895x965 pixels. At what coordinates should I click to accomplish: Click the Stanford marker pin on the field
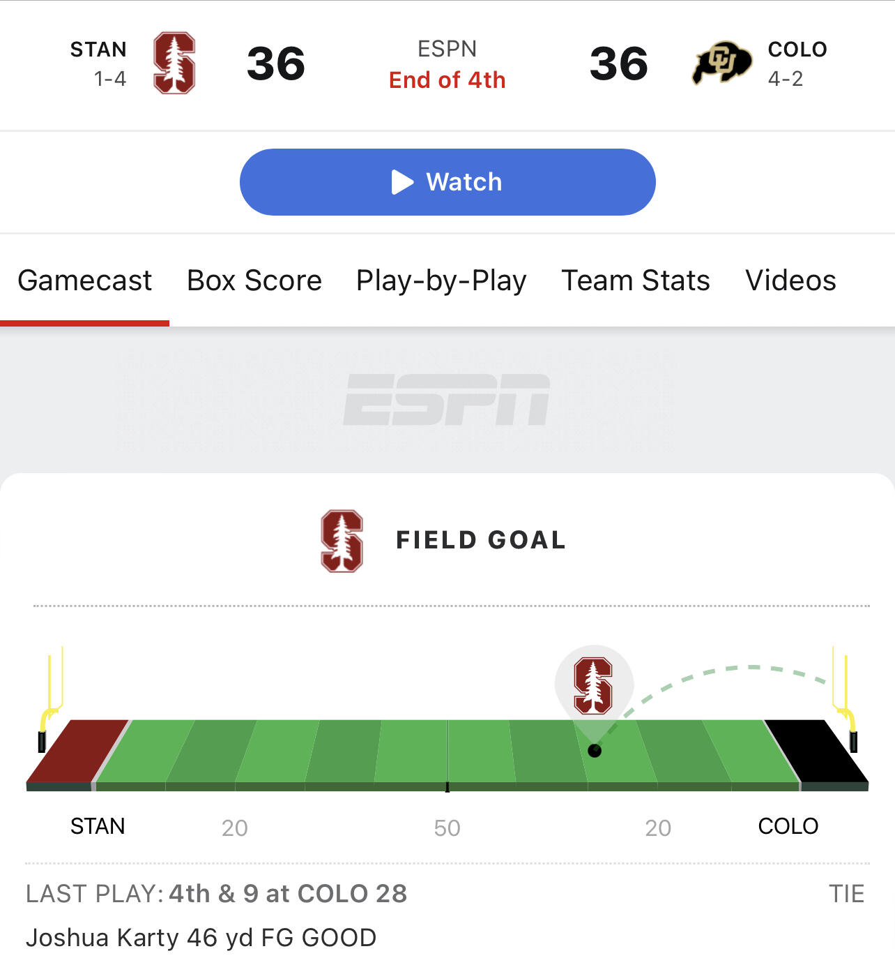click(593, 685)
